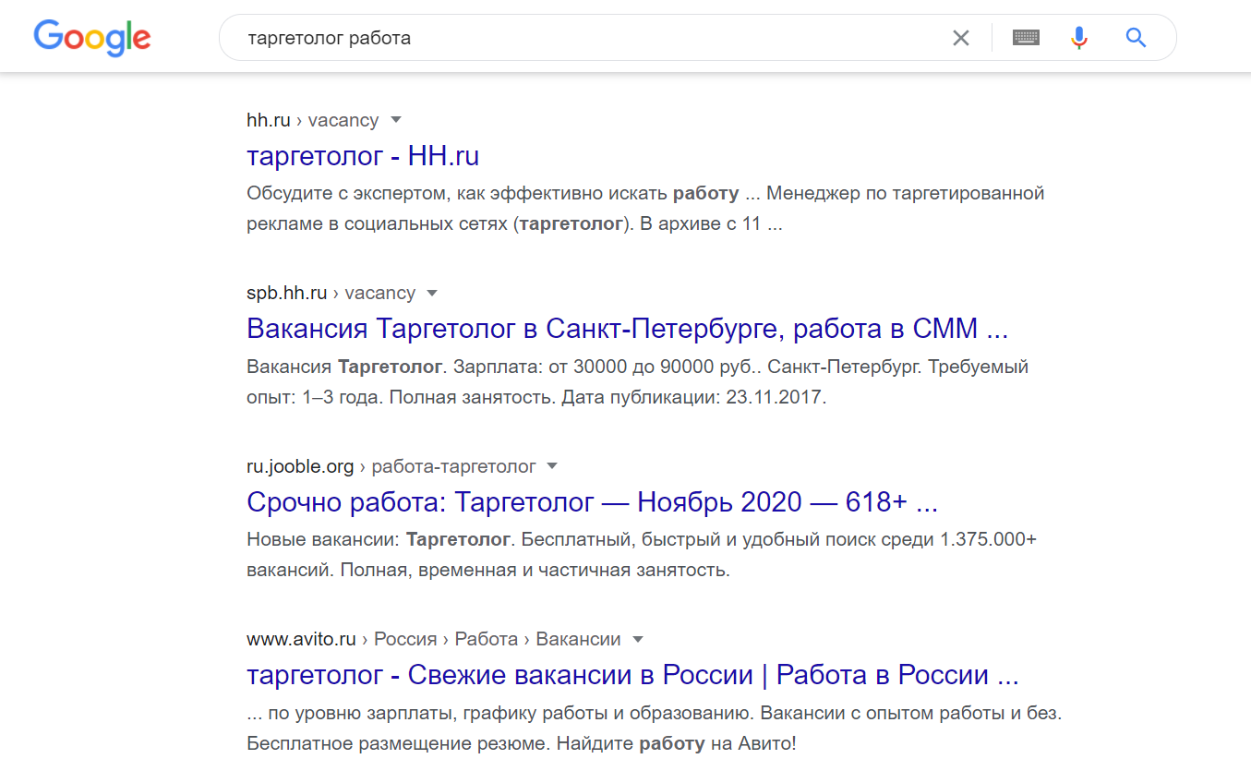Viewport: 1251px width, 783px height.
Task: Open "Вакансия Таргетолог в Санкт-Петербурге" result
Action: coord(628,329)
